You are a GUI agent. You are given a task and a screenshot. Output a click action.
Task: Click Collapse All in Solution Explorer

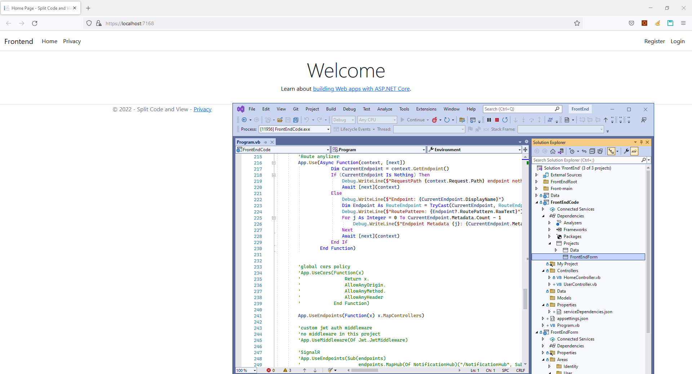[592, 151]
